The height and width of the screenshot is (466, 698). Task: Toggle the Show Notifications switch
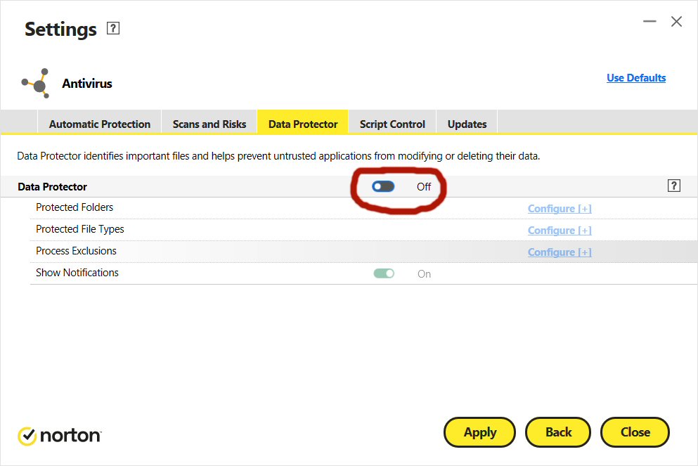click(x=384, y=273)
